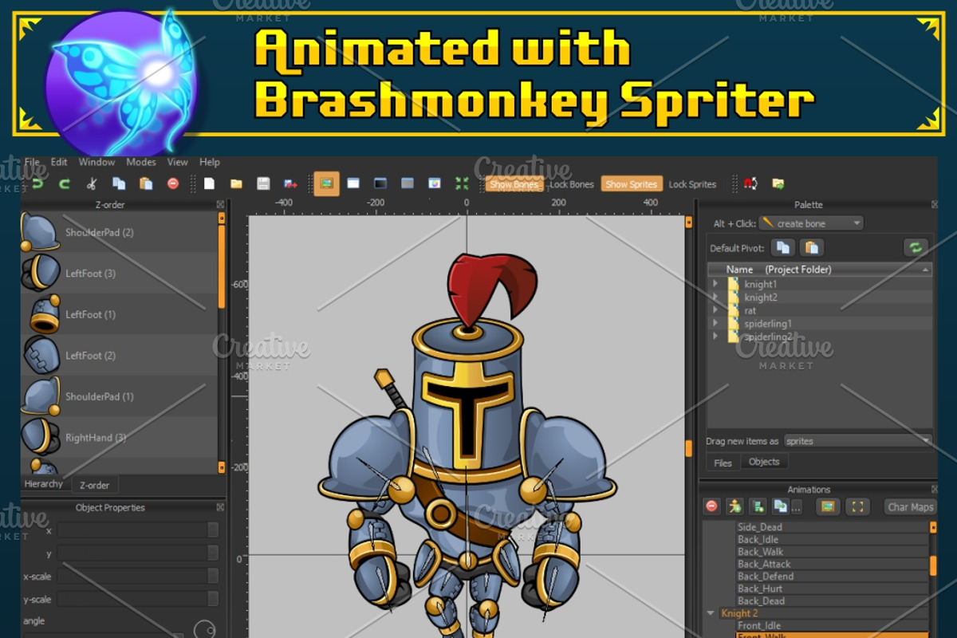Open the Help menu
The image size is (957, 638).
210,162
